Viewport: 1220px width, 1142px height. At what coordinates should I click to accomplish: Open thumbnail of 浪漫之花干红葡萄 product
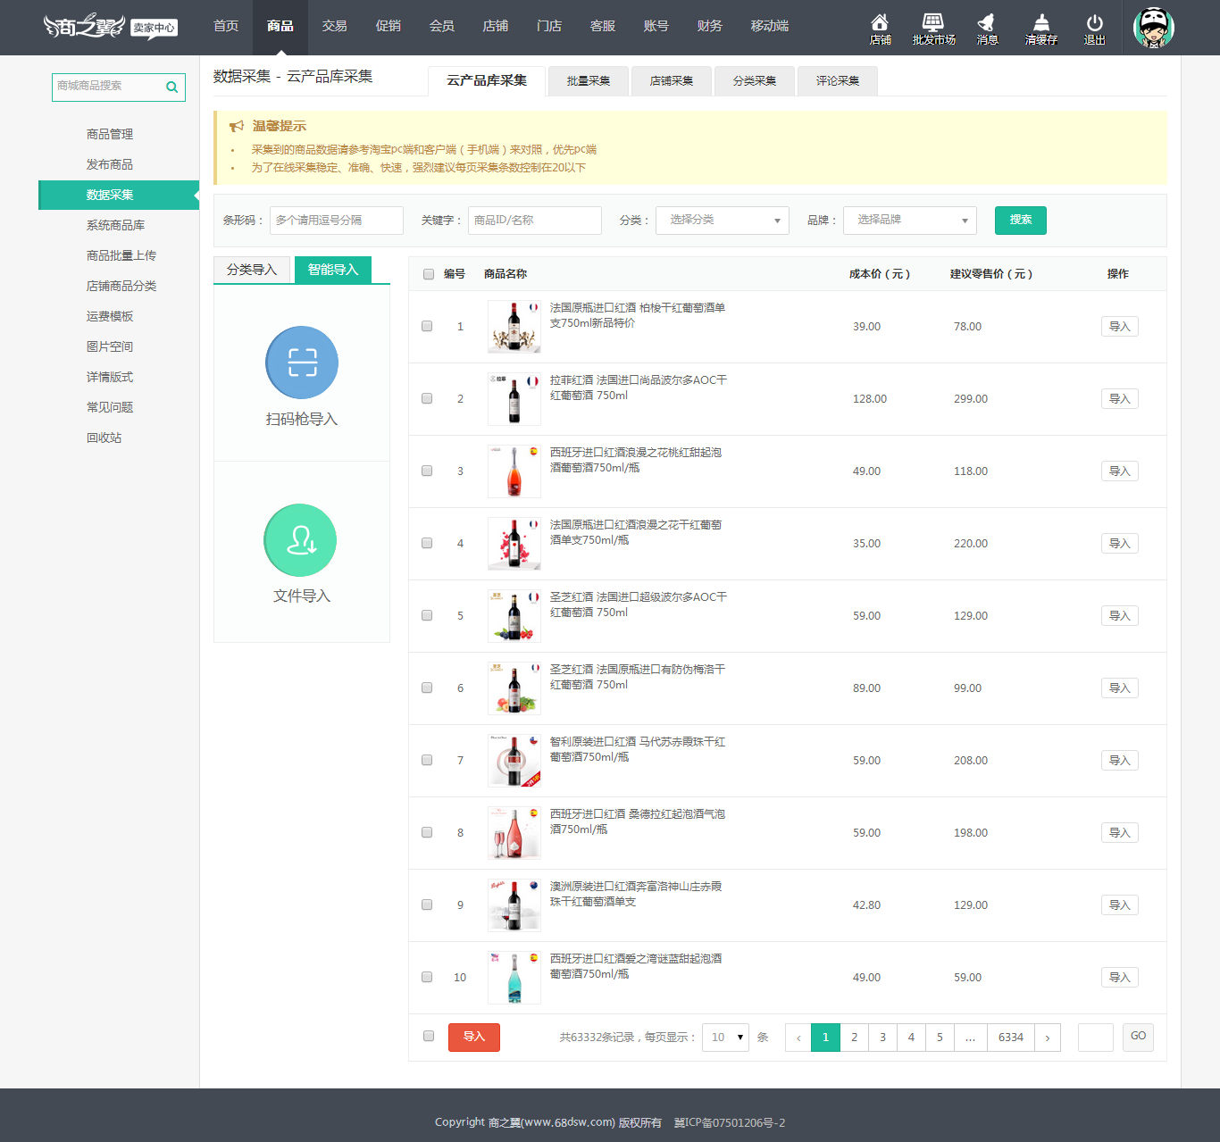click(x=514, y=544)
